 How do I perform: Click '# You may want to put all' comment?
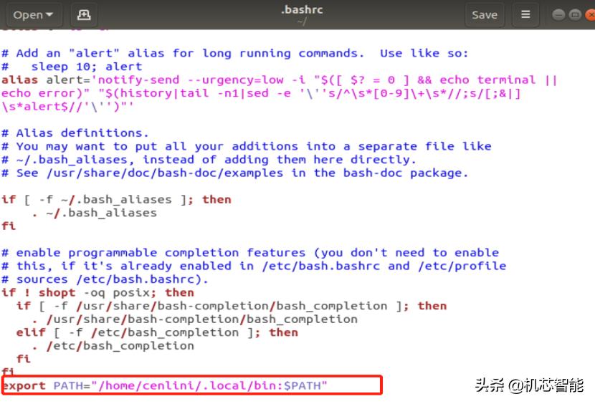247,146
